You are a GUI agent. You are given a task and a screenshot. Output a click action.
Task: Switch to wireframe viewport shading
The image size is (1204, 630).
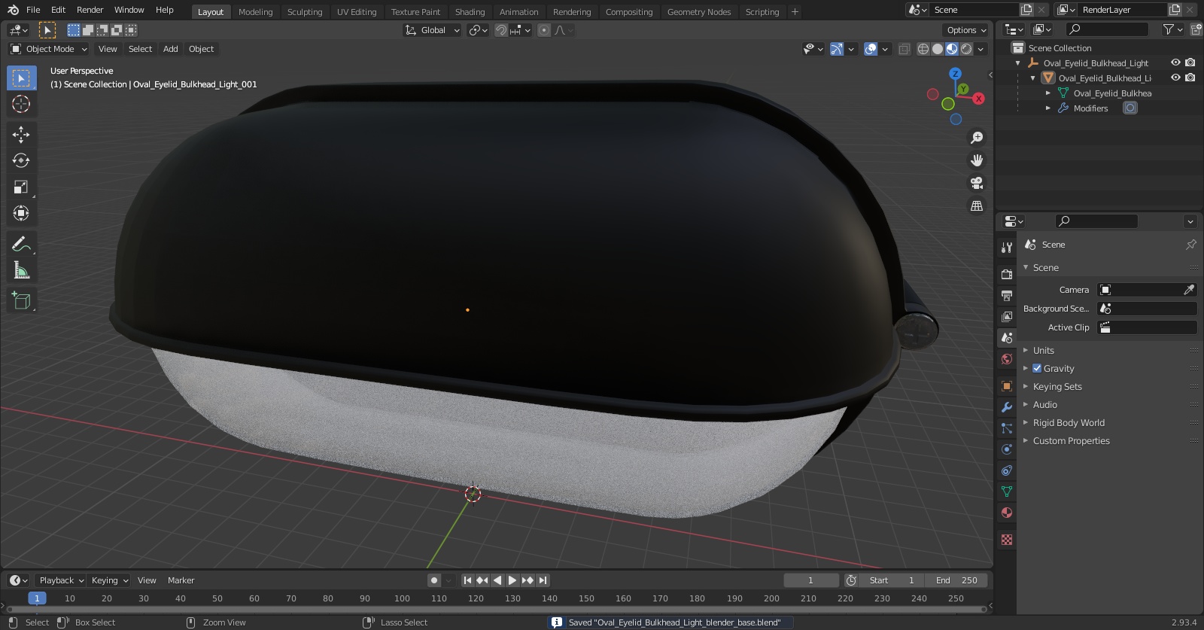pos(923,49)
